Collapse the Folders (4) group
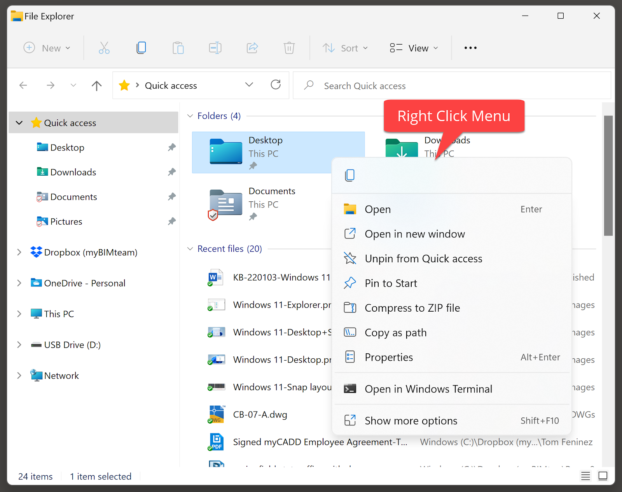The height and width of the screenshot is (492, 622). pos(190,116)
